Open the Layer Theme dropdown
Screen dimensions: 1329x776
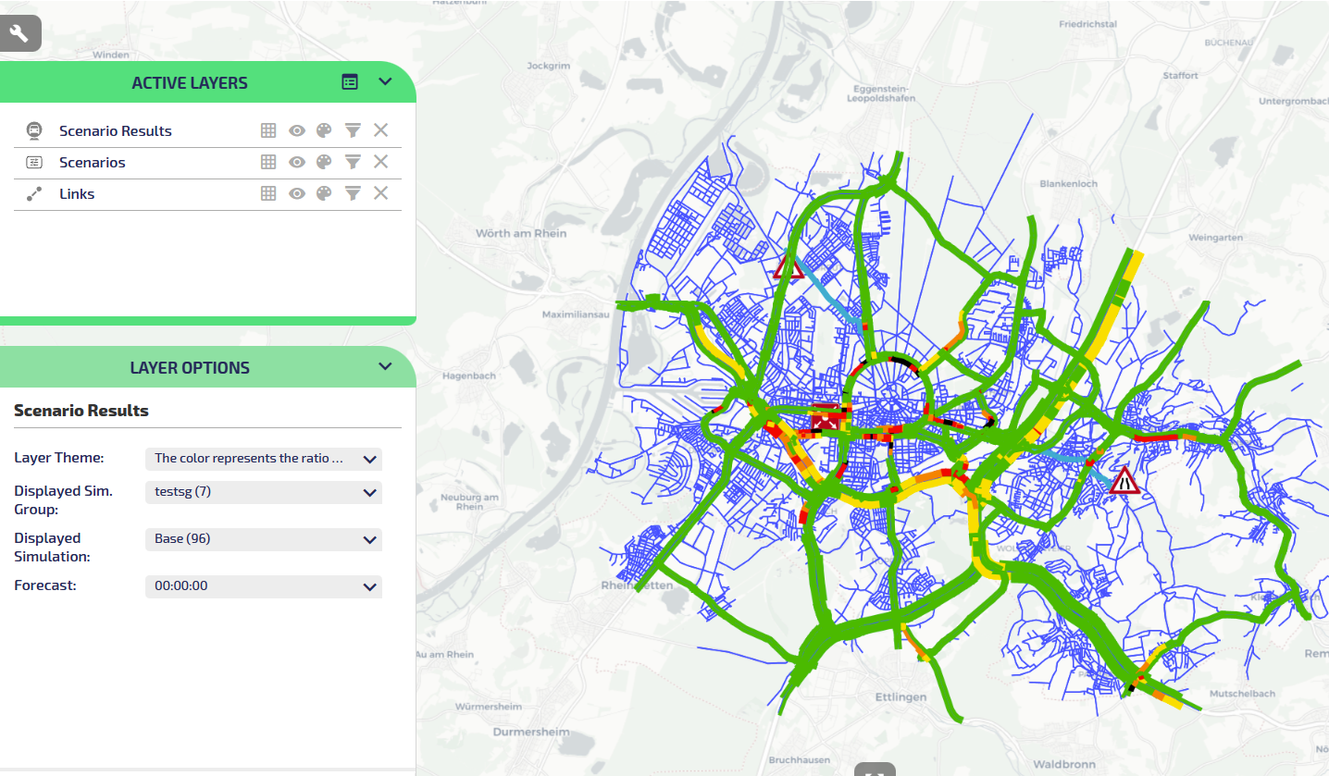coord(264,459)
